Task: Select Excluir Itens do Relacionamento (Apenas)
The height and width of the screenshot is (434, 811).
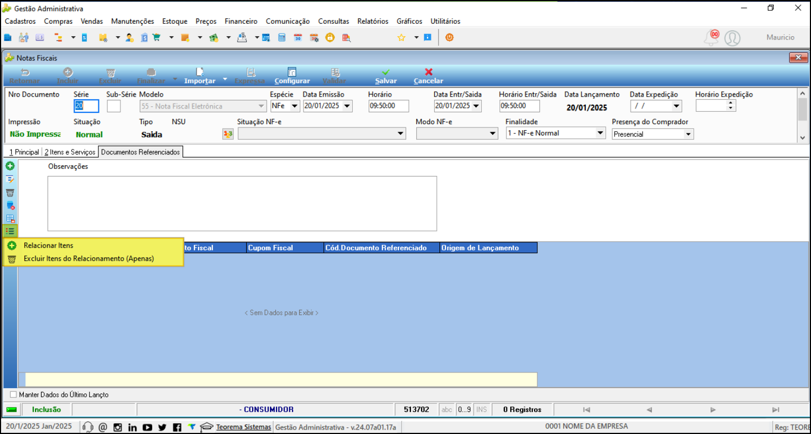Action: 93,259
